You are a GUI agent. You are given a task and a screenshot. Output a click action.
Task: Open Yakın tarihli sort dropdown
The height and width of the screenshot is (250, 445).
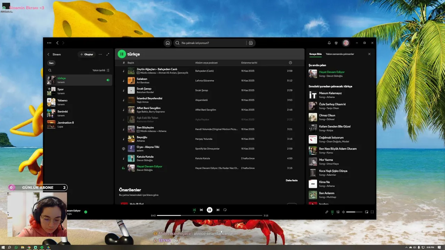tap(101, 70)
